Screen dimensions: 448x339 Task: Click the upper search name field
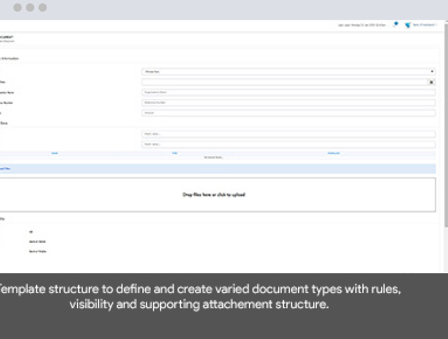[288, 134]
